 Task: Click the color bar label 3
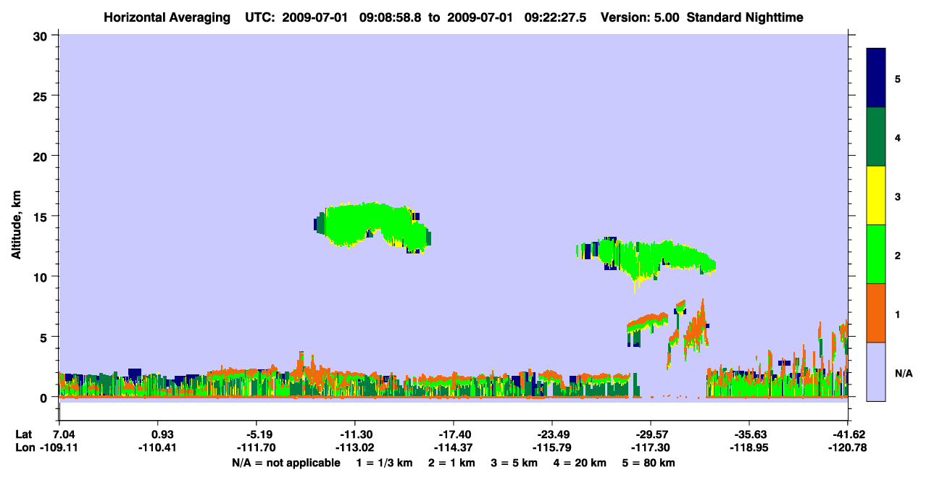coord(897,196)
